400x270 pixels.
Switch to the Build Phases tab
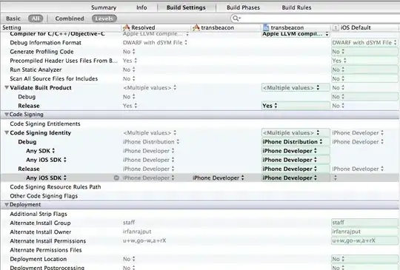pos(243,7)
